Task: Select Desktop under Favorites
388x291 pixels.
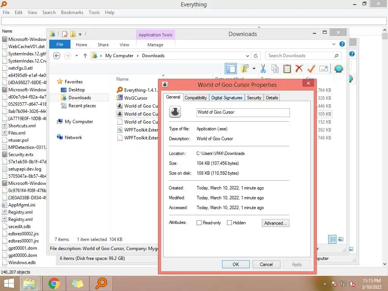Action: pyautogui.click(x=77, y=90)
